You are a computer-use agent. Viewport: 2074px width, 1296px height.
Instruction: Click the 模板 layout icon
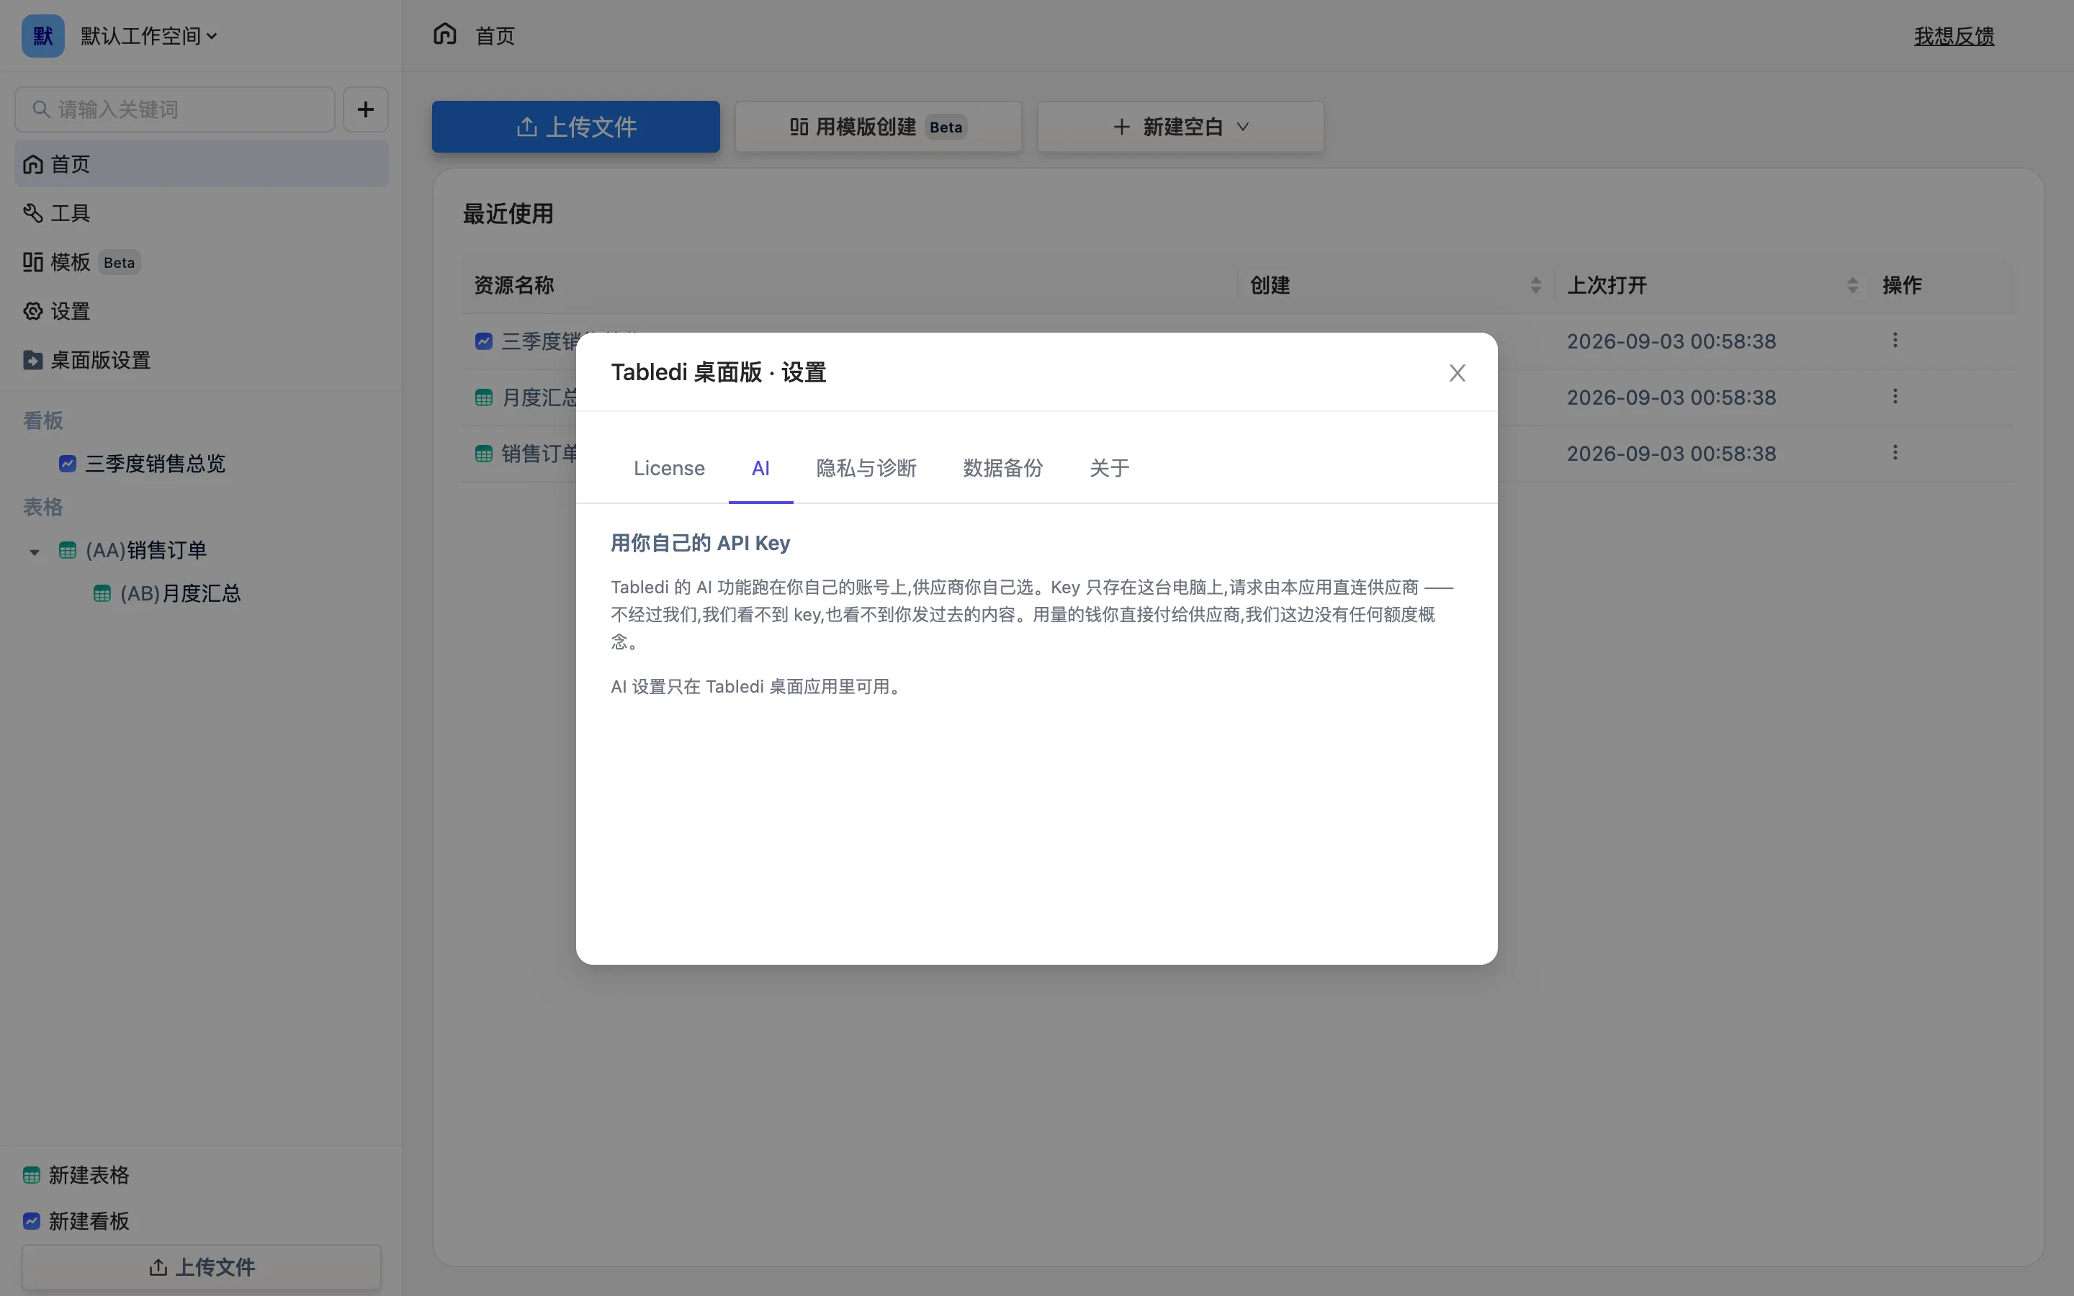click(x=32, y=262)
